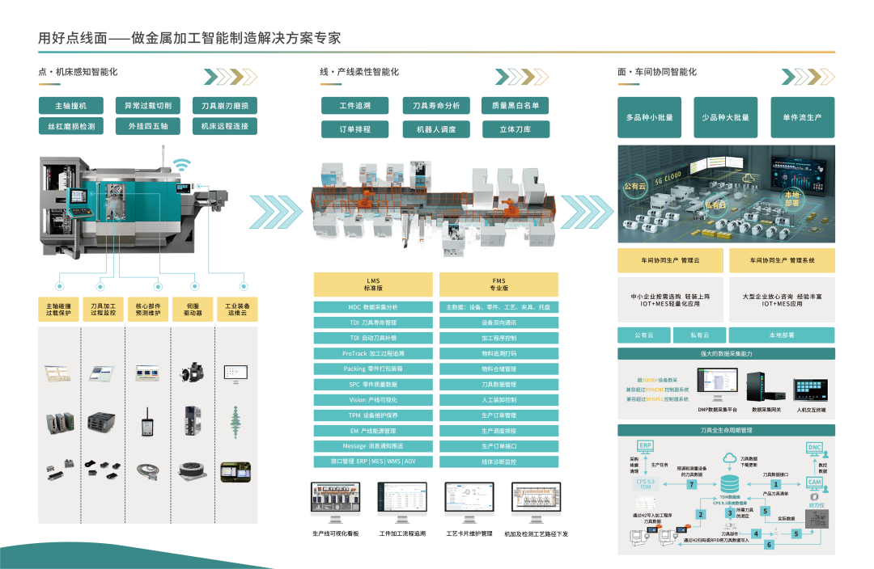Select the FMS 专业版 header

pyautogui.click(x=499, y=284)
